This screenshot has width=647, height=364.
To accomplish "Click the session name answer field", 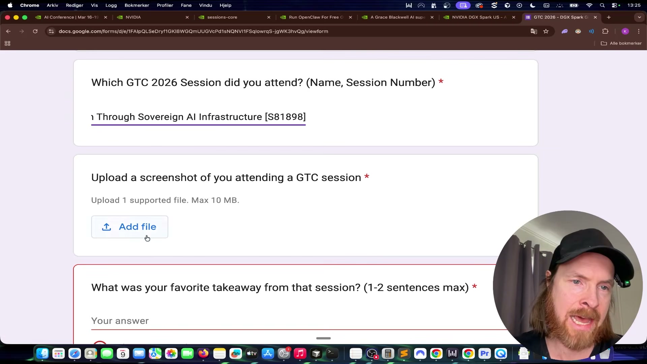I will [x=198, y=117].
